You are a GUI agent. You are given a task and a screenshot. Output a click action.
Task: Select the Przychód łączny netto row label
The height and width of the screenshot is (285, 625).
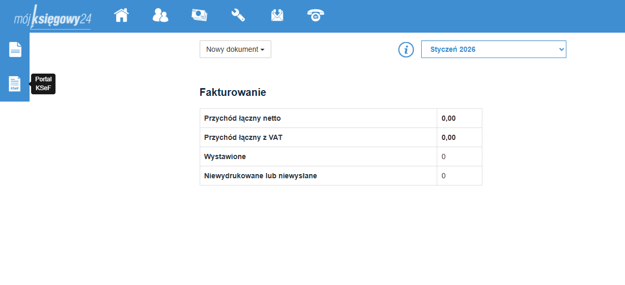pos(243,118)
